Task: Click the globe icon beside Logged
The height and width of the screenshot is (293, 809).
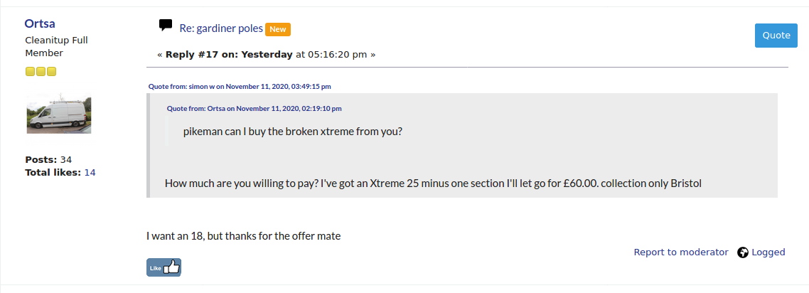Action: click(x=743, y=252)
